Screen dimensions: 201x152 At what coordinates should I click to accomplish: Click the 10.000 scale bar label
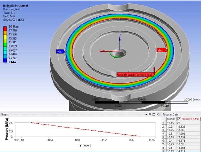click(141, 100)
